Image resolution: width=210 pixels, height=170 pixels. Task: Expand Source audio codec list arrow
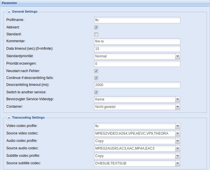[x=177, y=148]
